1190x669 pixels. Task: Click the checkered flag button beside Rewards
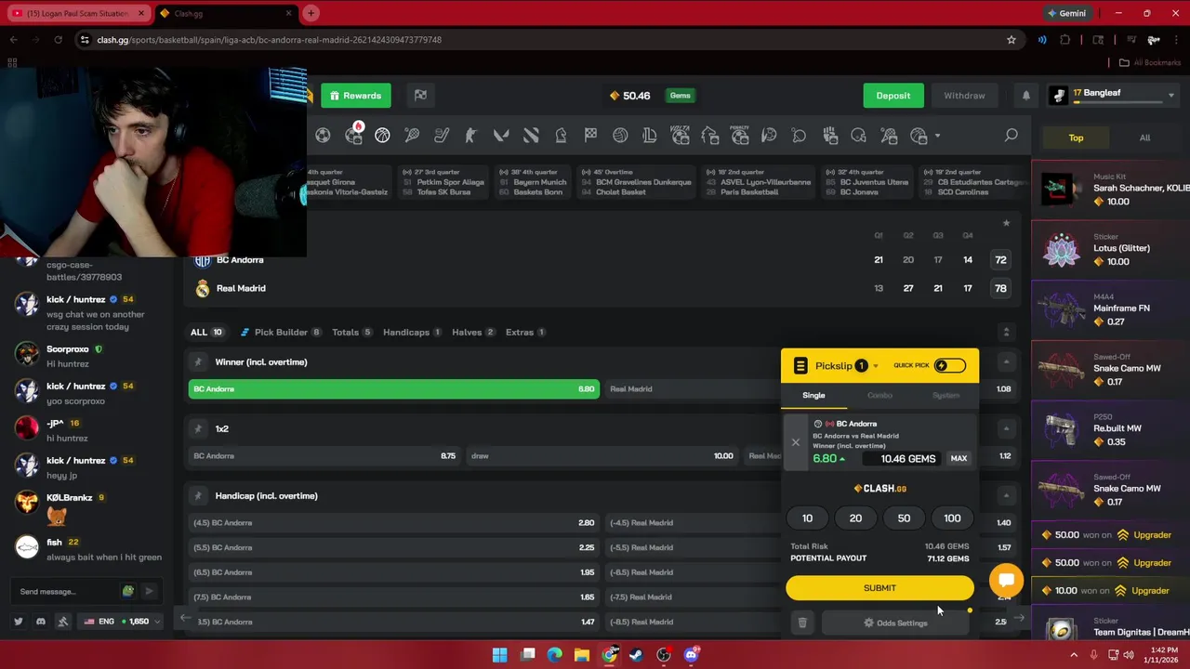point(420,96)
